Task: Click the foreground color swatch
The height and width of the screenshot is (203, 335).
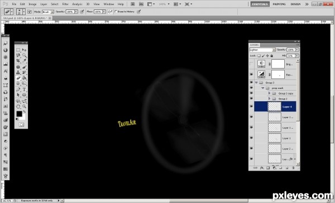Action: point(19,114)
